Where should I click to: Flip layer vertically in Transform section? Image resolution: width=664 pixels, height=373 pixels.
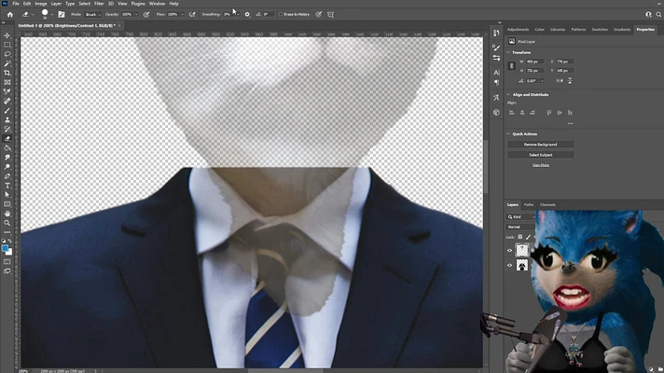click(x=570, y=80)
